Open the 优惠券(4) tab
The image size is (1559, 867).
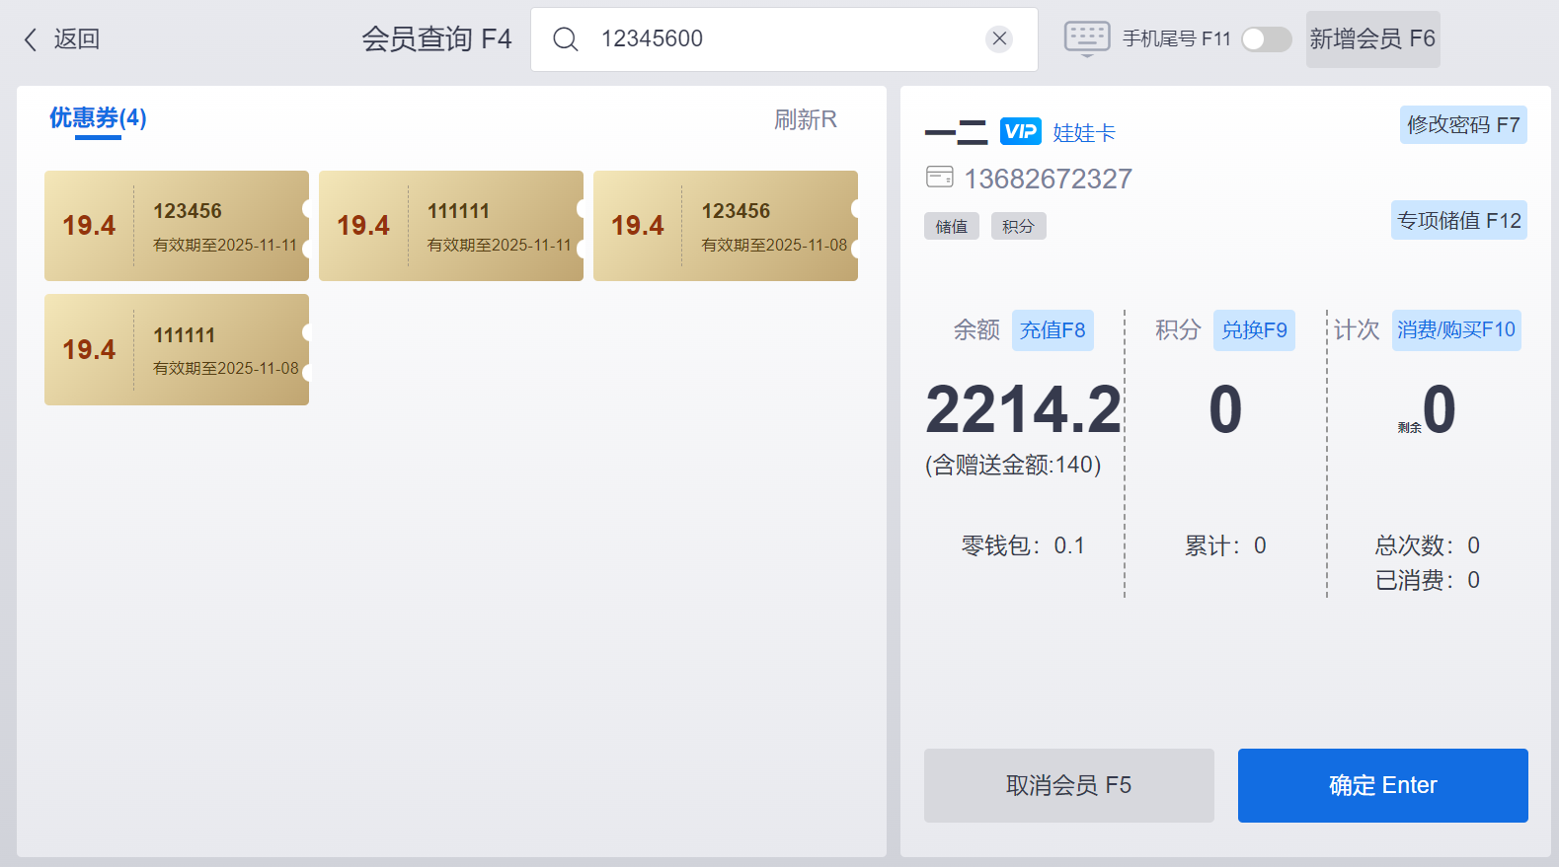(98, 119)
